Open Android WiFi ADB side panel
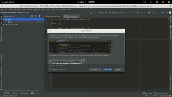This screenshot has width=172, height=97. 171,32
